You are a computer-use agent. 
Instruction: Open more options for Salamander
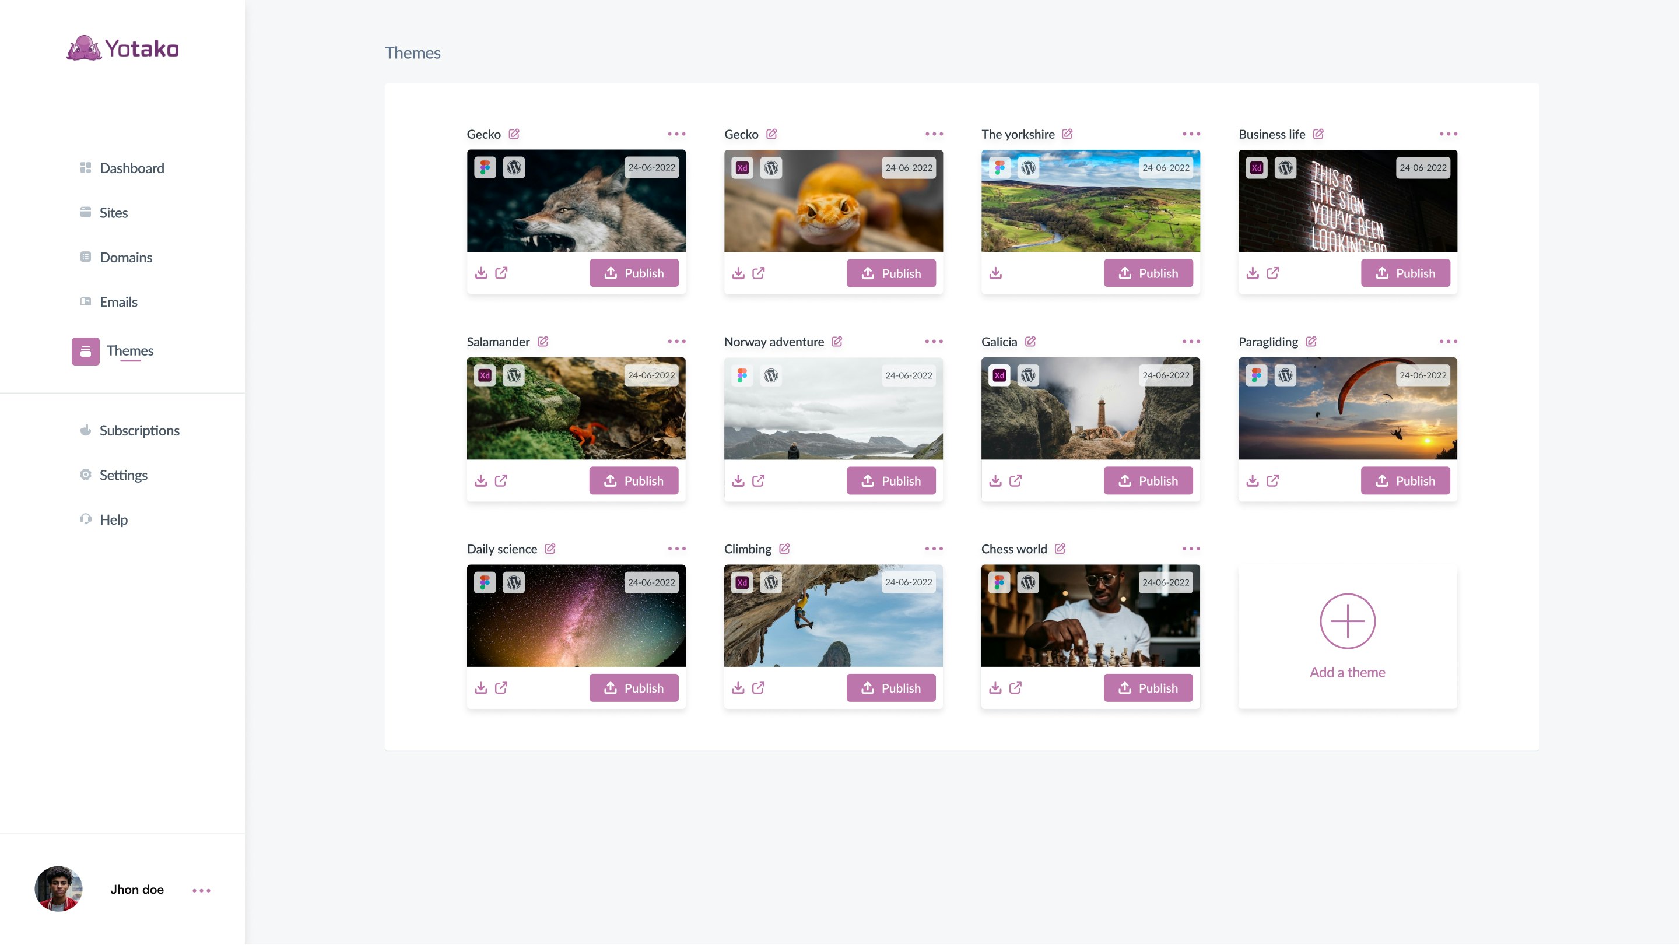click(677, 341)
